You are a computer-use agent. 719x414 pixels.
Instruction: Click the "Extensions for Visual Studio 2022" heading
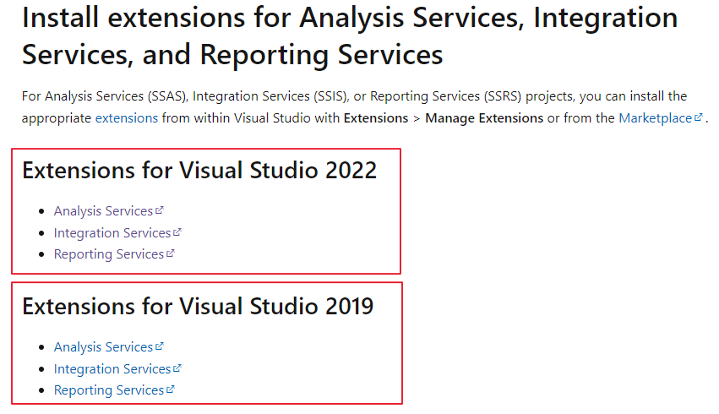(x=199, y=171)
